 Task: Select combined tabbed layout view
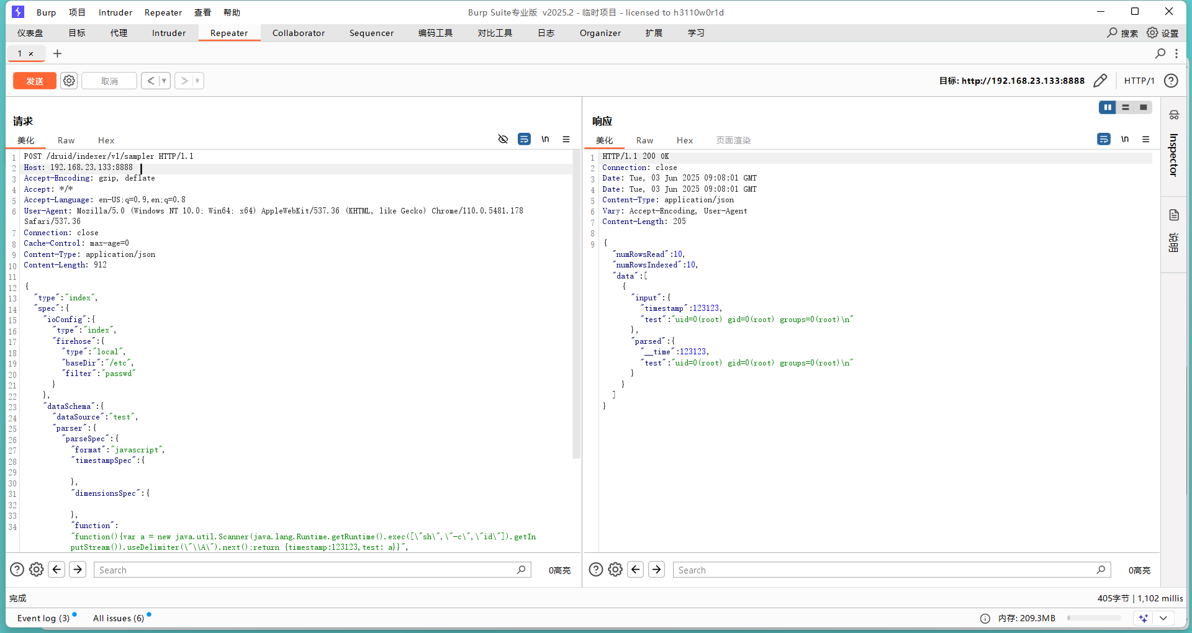pos(1144,107)
